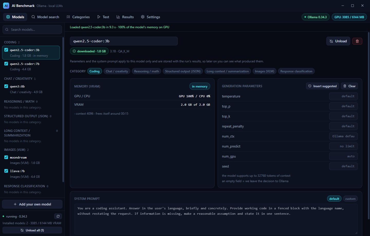Select the llava:7b row in sidebar
Viewport: 370px width, 236px height.
tap(31, 174)
